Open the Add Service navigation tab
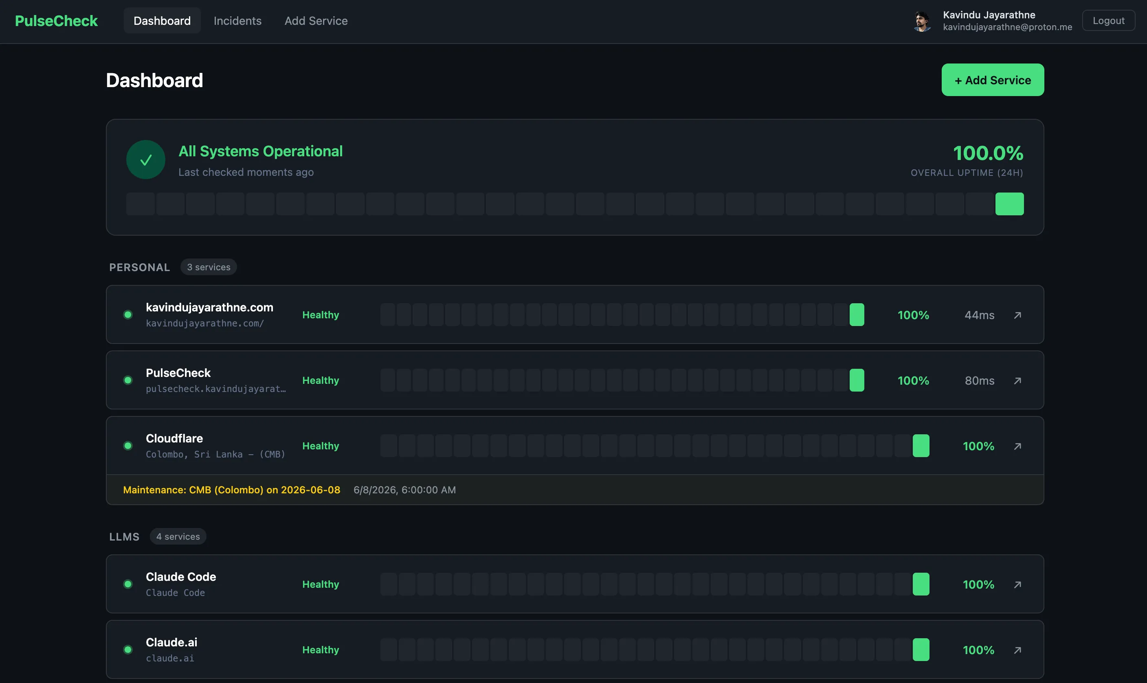1147x683 pixels. pos(316,21)
